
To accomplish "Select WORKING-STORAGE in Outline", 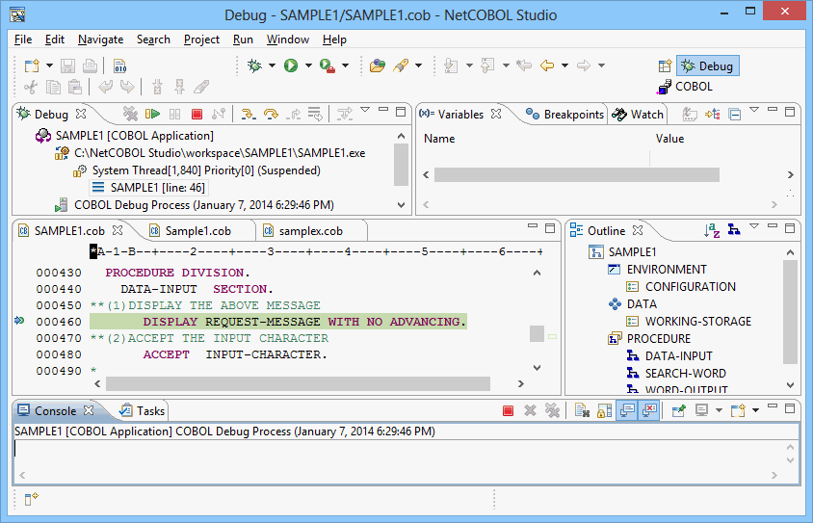I will click(697, 322).
